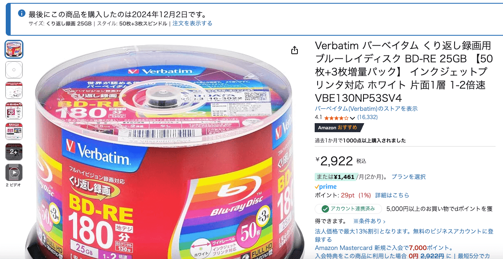This screenshot has width=503, height=259.
Task: Click the blue info icon in purchase notice
Action: 22,14
